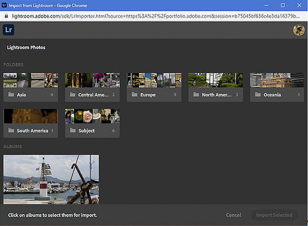Click the Oceania folder name
The image size is (308, 226).
[x=272, y=95]
